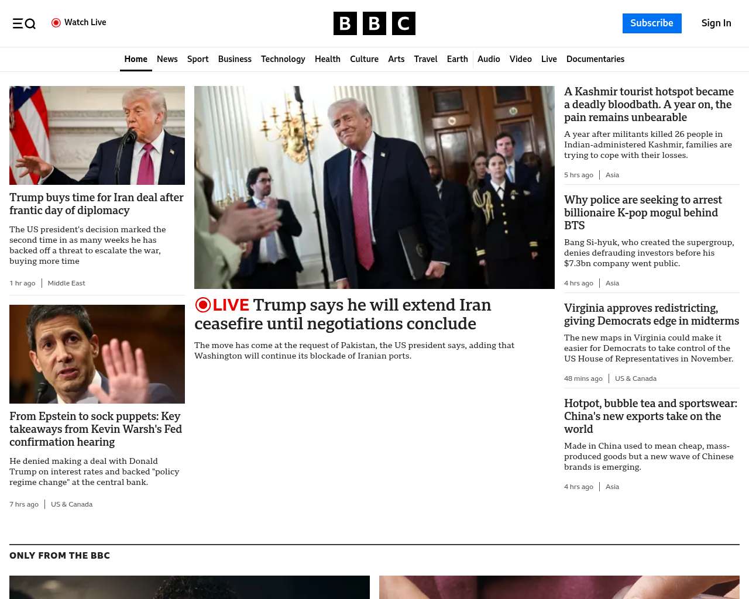Click Middle East category tag

[x=66, y=283]
